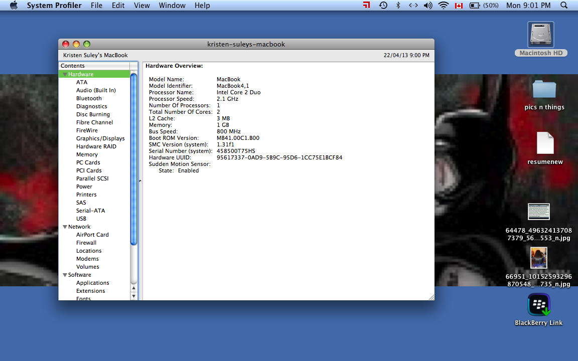Select FireWire in the sidebar
578x361 pixels.
point(87,130)
